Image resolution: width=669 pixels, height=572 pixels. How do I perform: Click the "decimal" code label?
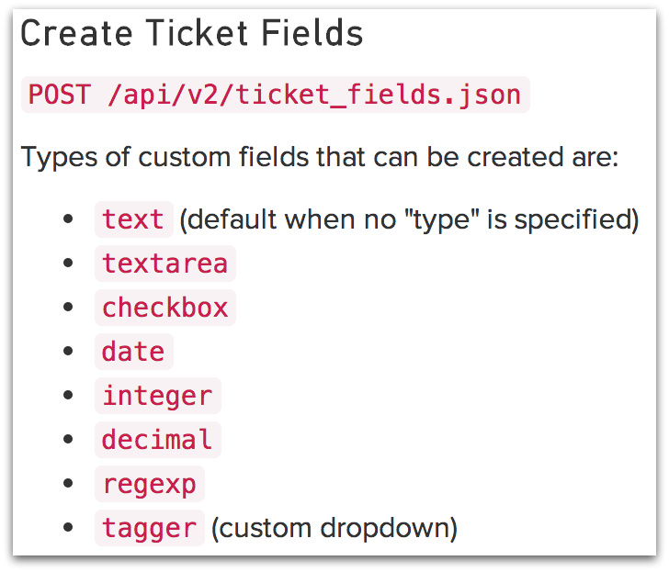click(x=157, y=440)
